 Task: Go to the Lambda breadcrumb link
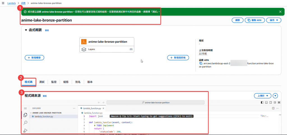[11, 3]
